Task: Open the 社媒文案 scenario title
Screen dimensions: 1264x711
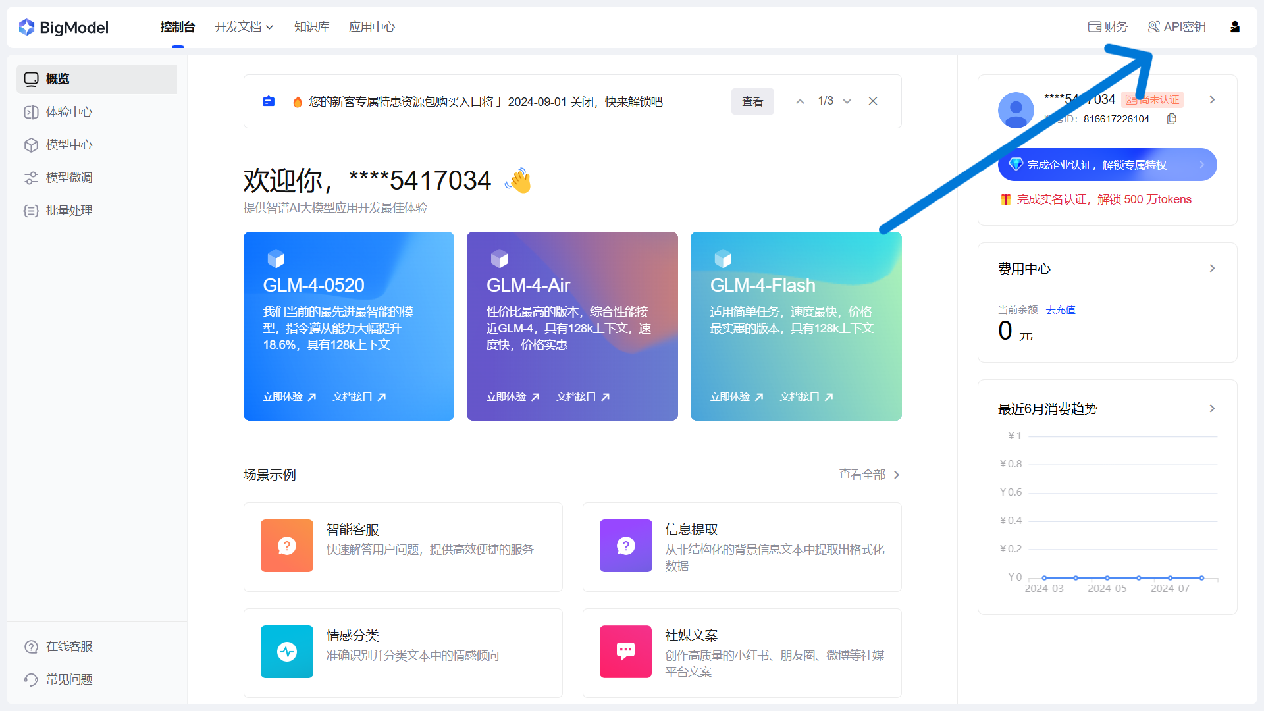Action: pos(691,635)
